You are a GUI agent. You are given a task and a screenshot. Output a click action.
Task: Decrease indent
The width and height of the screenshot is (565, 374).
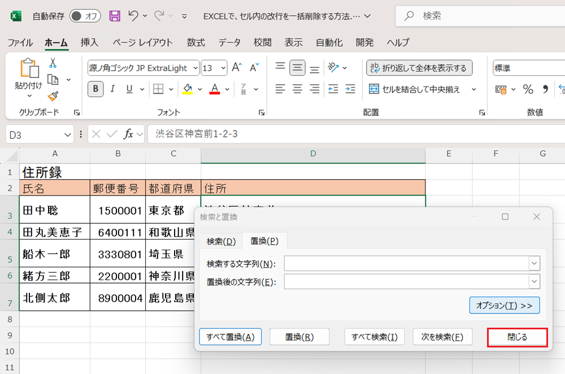[x=333, y=89]
